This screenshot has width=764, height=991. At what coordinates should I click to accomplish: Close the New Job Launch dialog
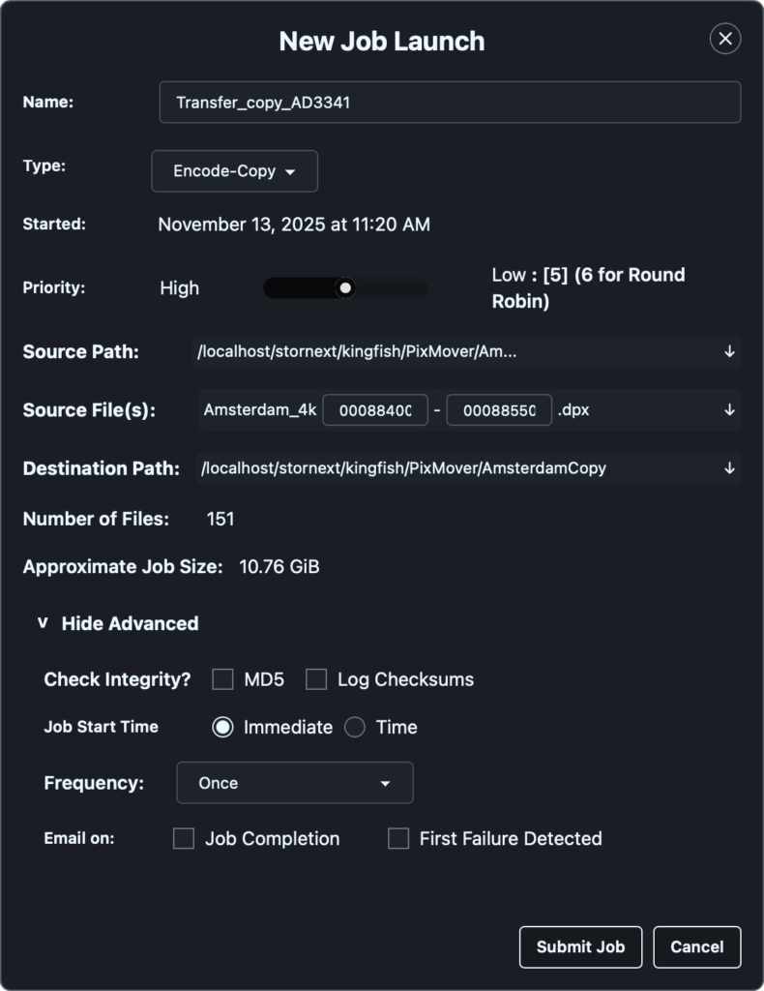724,40
